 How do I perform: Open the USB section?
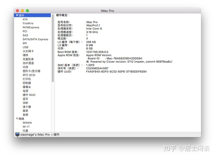25,47
